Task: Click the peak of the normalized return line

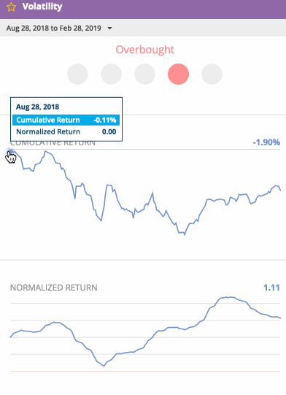Action: tap(227, 297)
